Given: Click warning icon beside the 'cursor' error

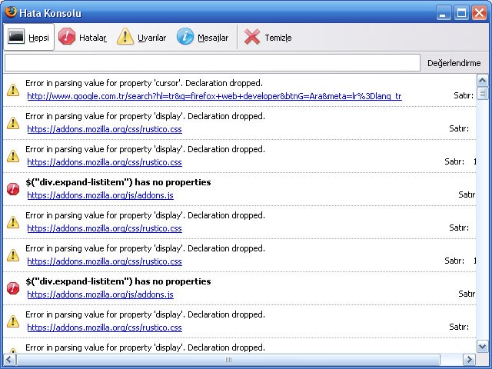Looking at the screenshot, I should pos(13,90).
